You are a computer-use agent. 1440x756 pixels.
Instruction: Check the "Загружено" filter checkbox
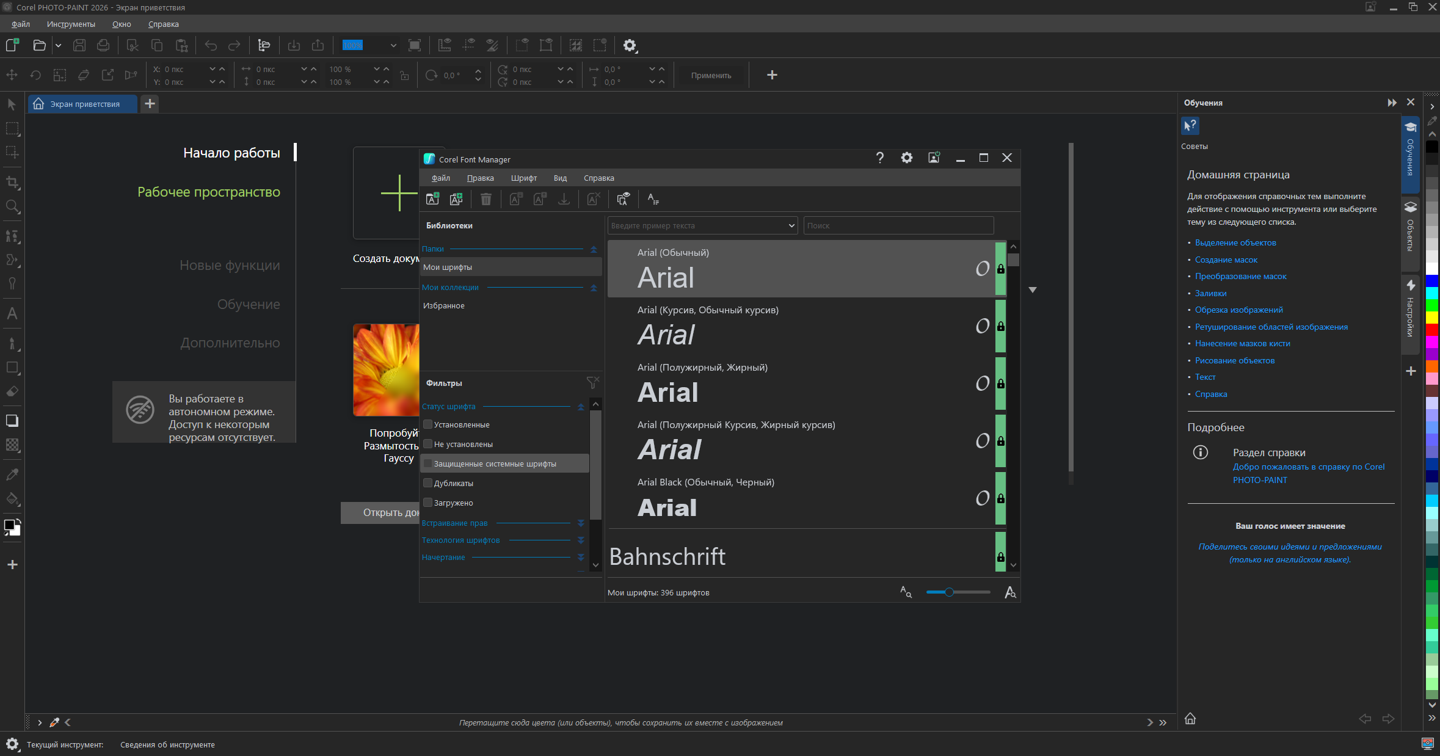428,503
